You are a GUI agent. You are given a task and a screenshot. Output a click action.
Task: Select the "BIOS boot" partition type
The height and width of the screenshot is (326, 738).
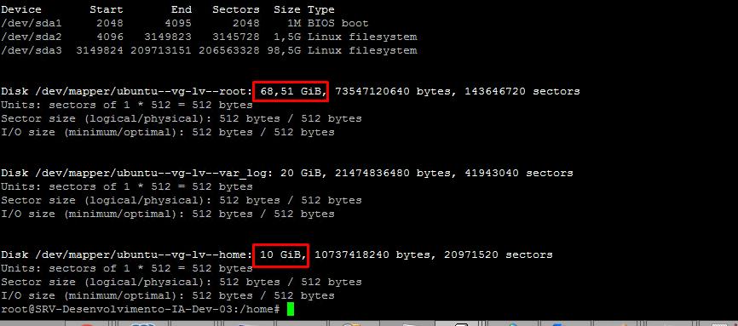338,23
